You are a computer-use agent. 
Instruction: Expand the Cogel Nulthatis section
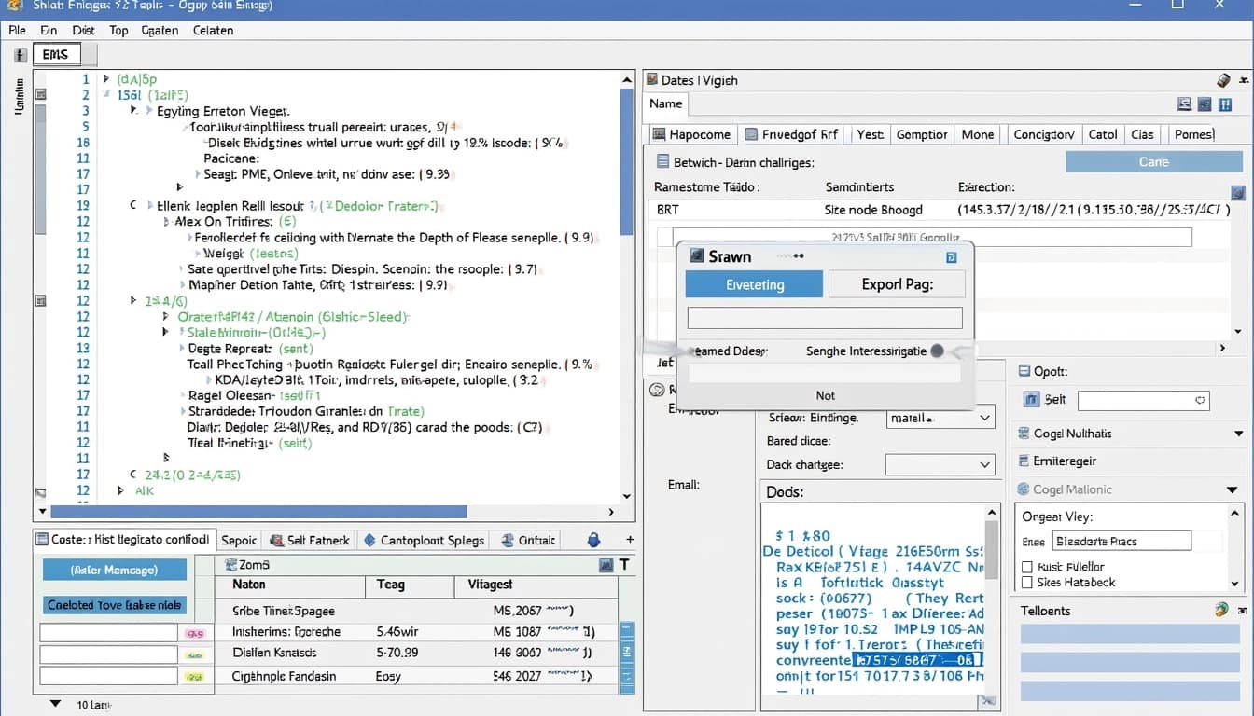(1238, 434)
